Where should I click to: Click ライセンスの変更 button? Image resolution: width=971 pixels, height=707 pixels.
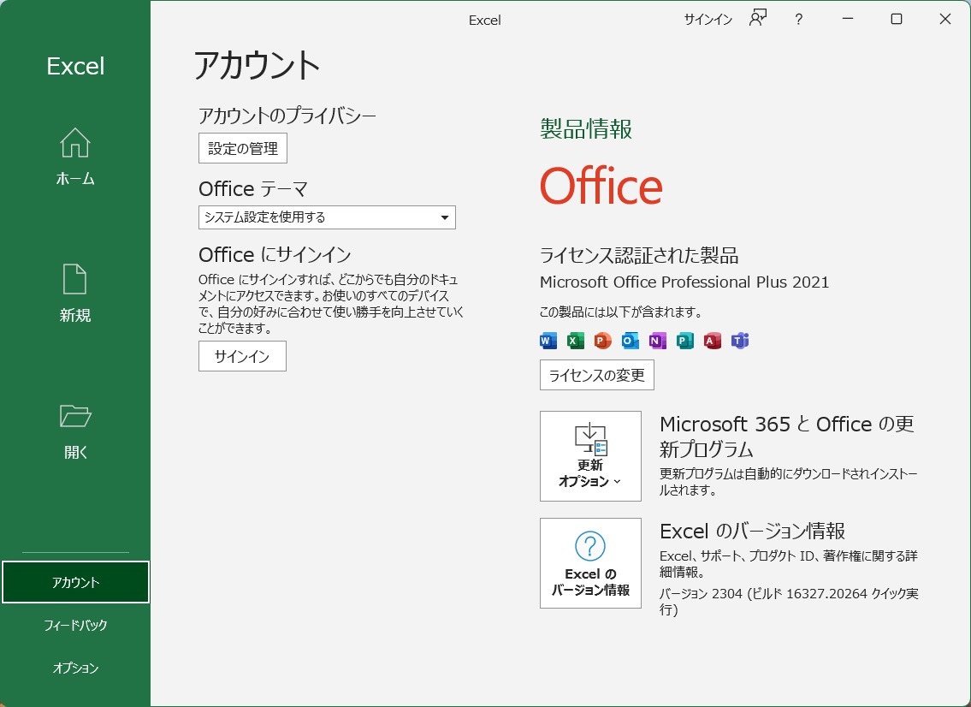coord(597,375)
